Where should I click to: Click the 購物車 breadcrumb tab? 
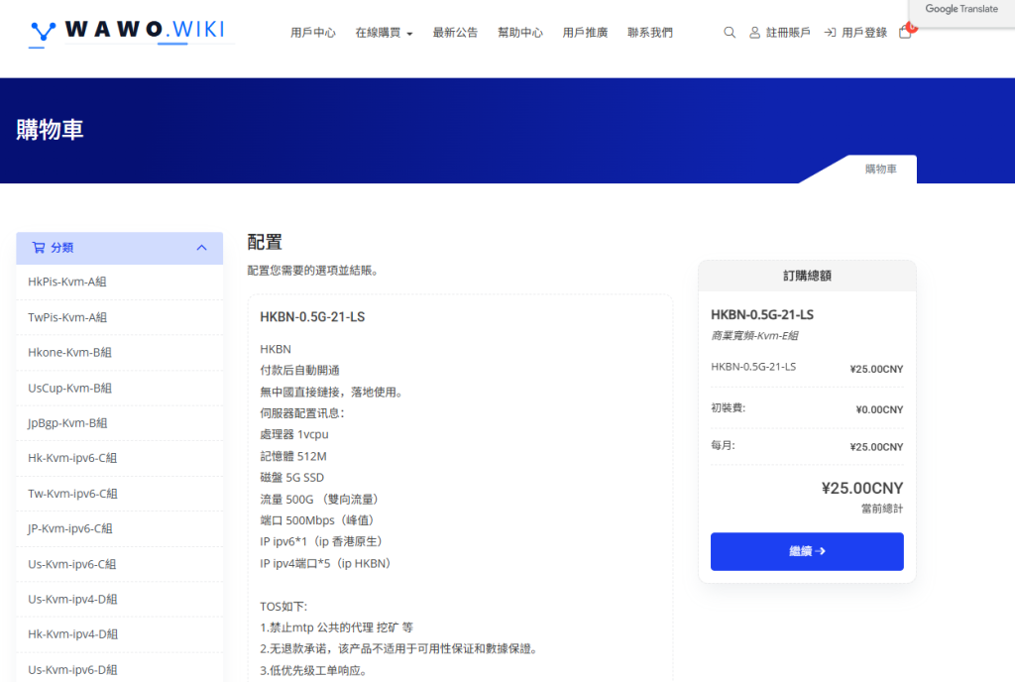pos(880,170)
